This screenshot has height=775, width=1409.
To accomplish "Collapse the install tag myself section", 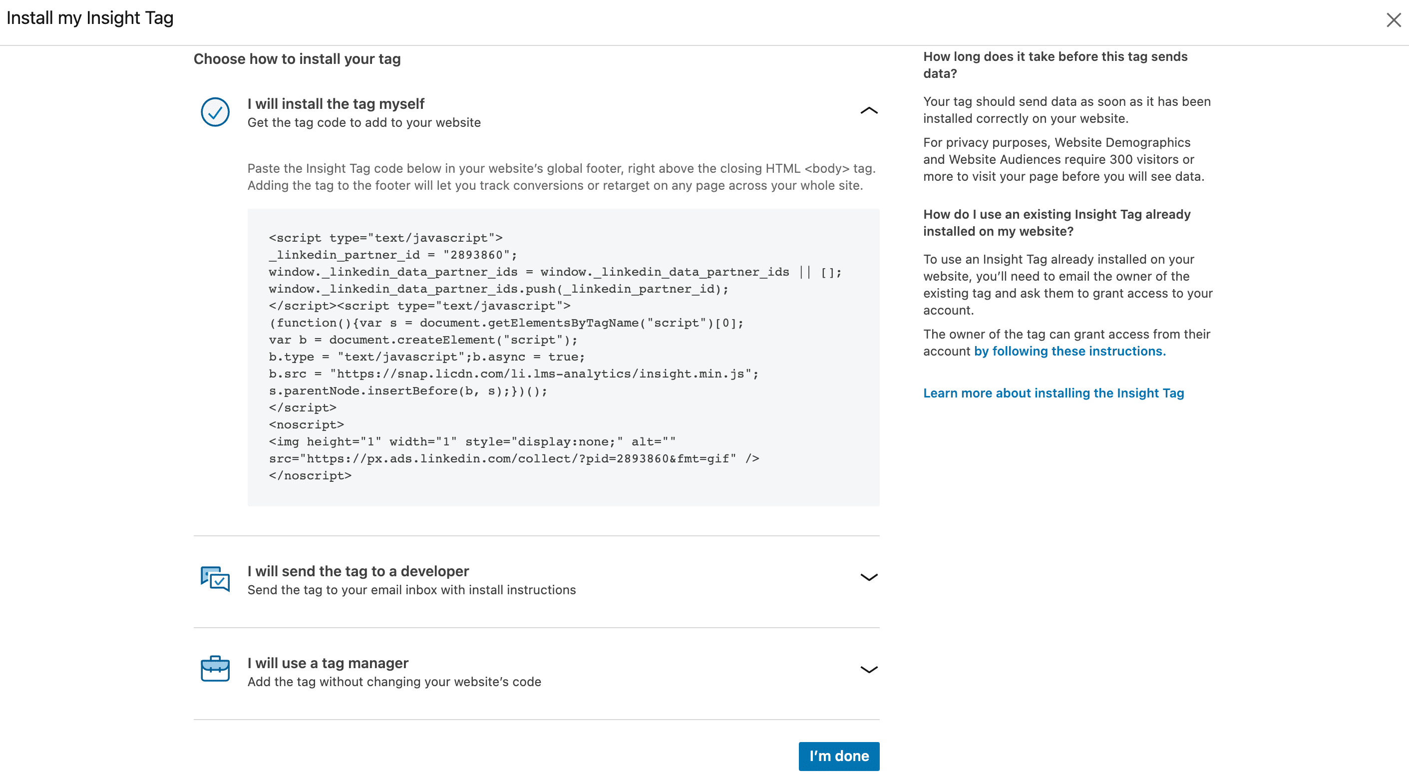I will [869, 111].
